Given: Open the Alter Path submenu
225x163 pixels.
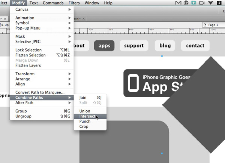Looking at the screenshot, I should pyautogui.click(x=42, y=103).
